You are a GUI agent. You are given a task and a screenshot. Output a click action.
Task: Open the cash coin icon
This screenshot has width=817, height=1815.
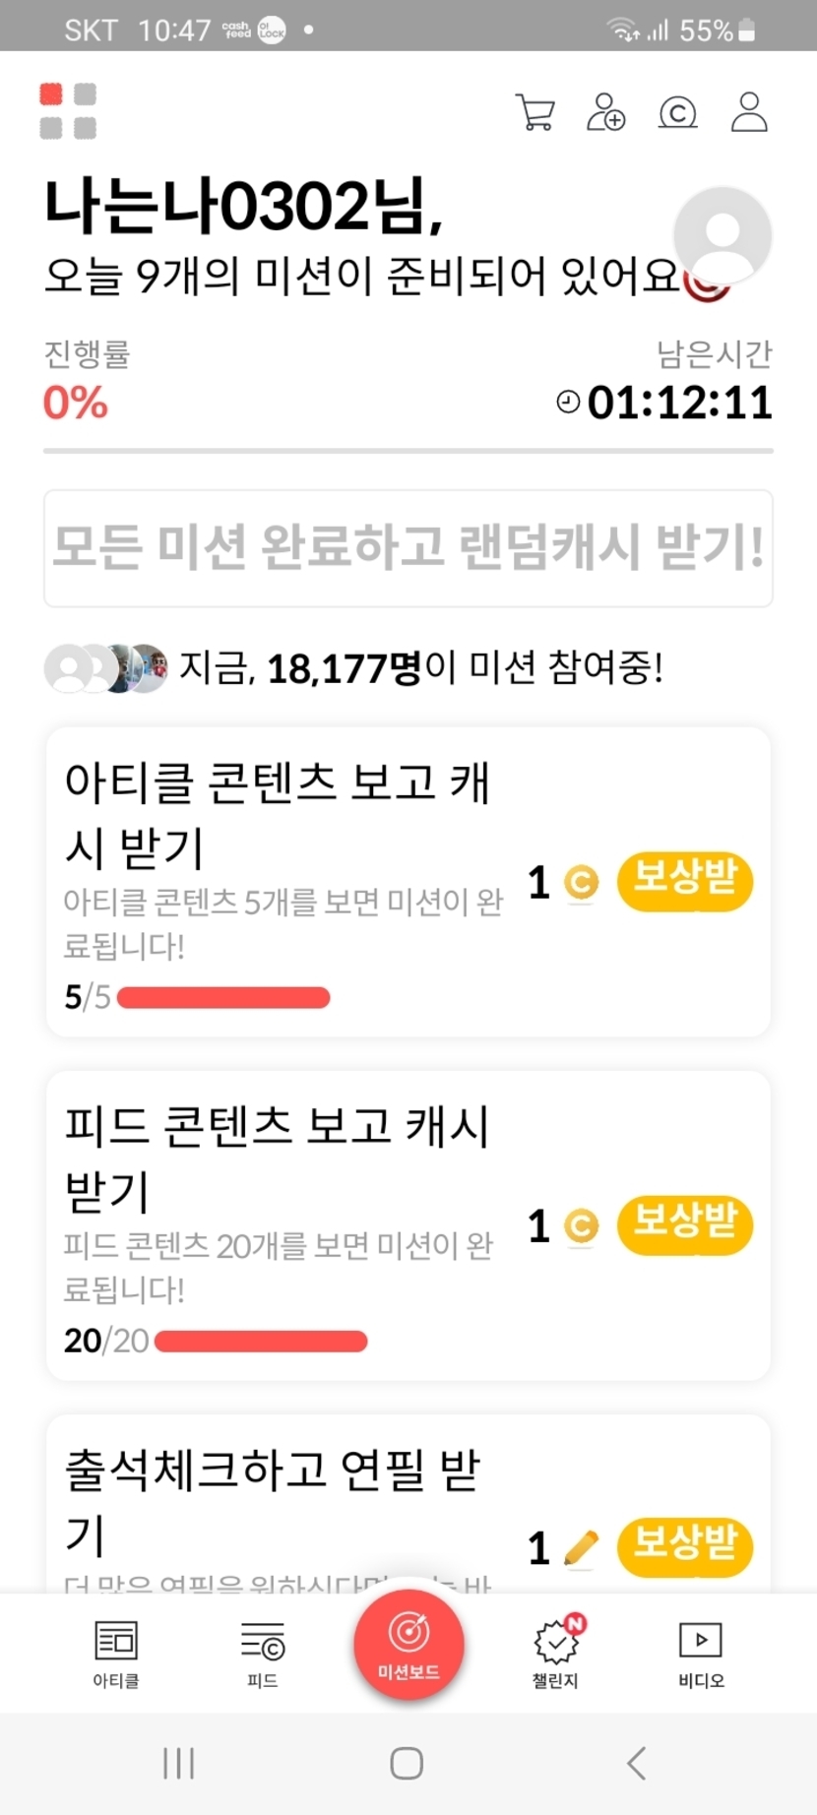(x=677, y=113)
